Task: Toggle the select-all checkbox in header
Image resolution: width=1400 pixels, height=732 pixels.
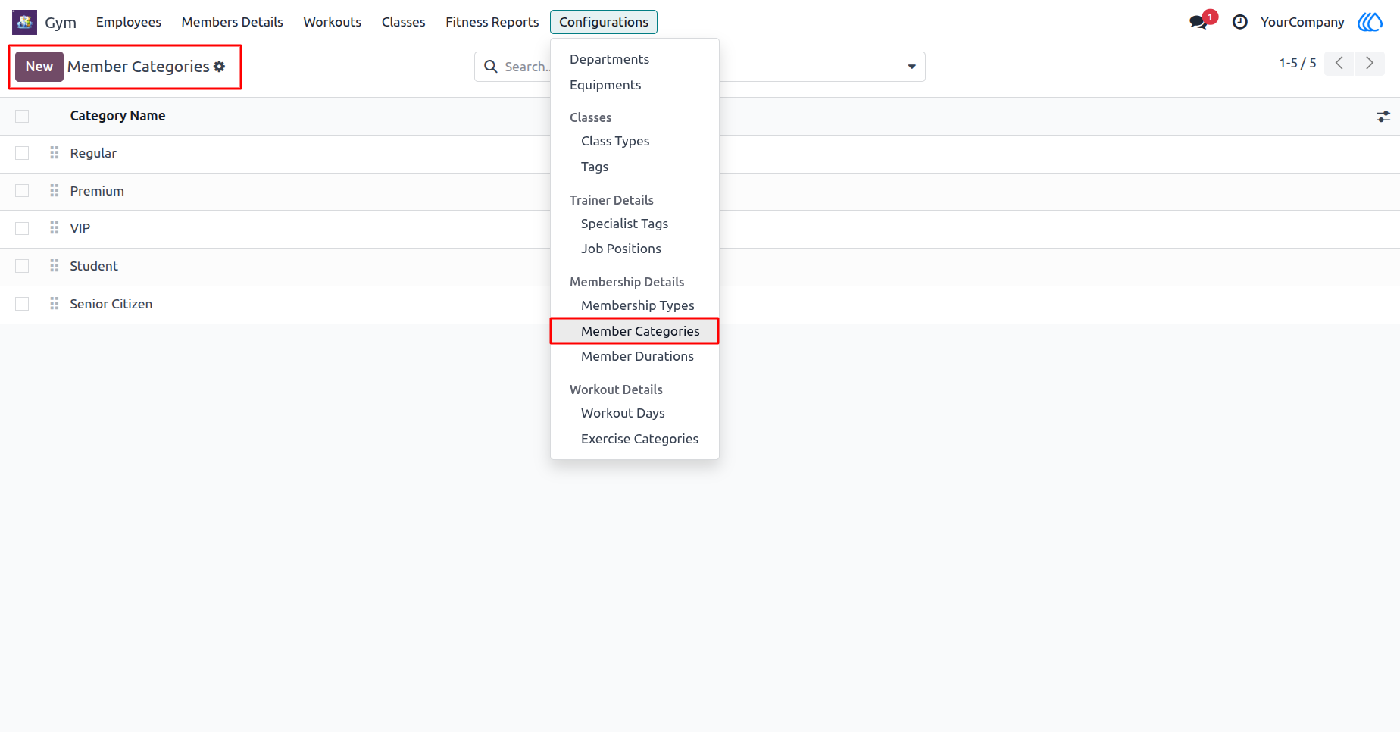Action: click(22, 116)
